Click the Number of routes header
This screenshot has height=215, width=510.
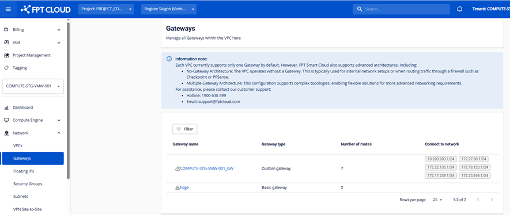(x=356, y=144)
